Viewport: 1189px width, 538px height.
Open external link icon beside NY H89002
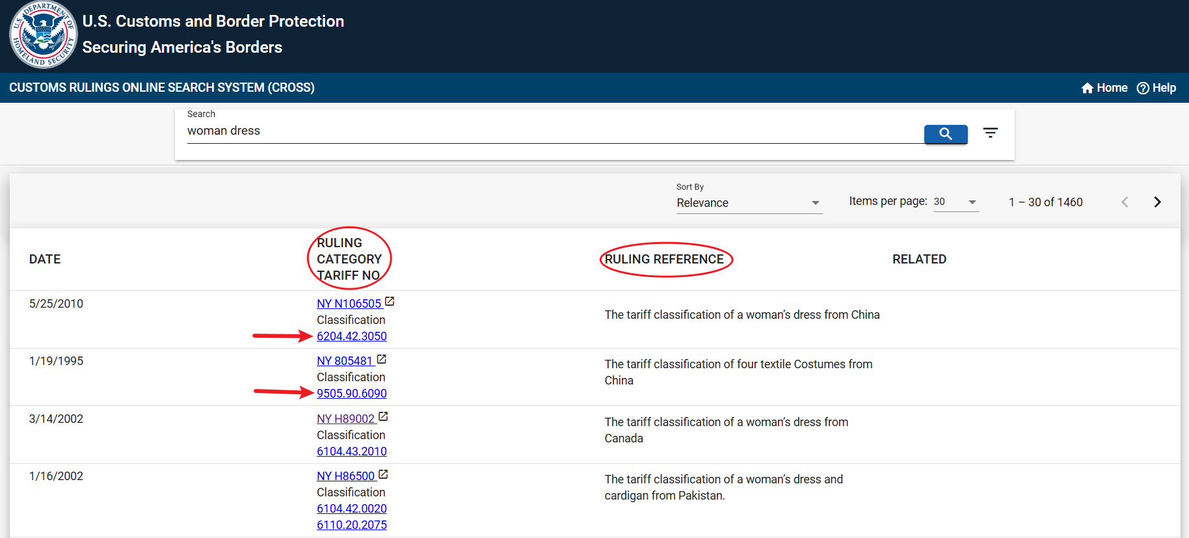(383, 417)
